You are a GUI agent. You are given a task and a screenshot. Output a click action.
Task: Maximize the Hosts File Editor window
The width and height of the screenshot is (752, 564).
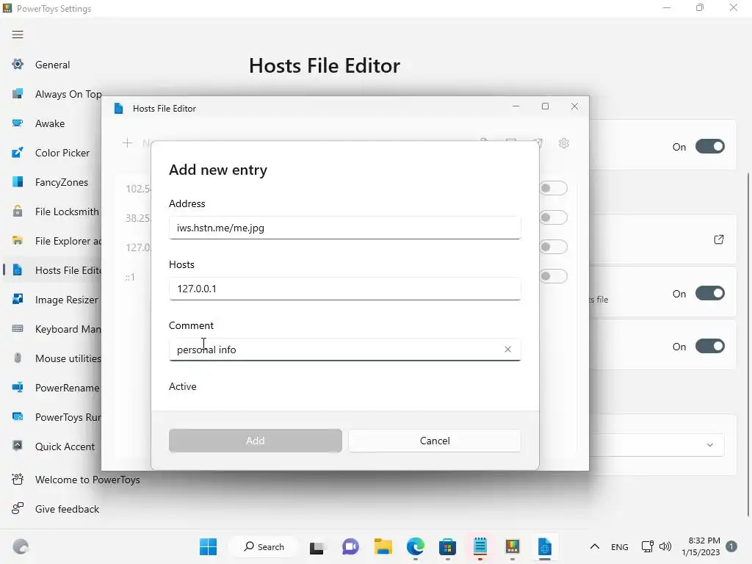coord(546,106)
